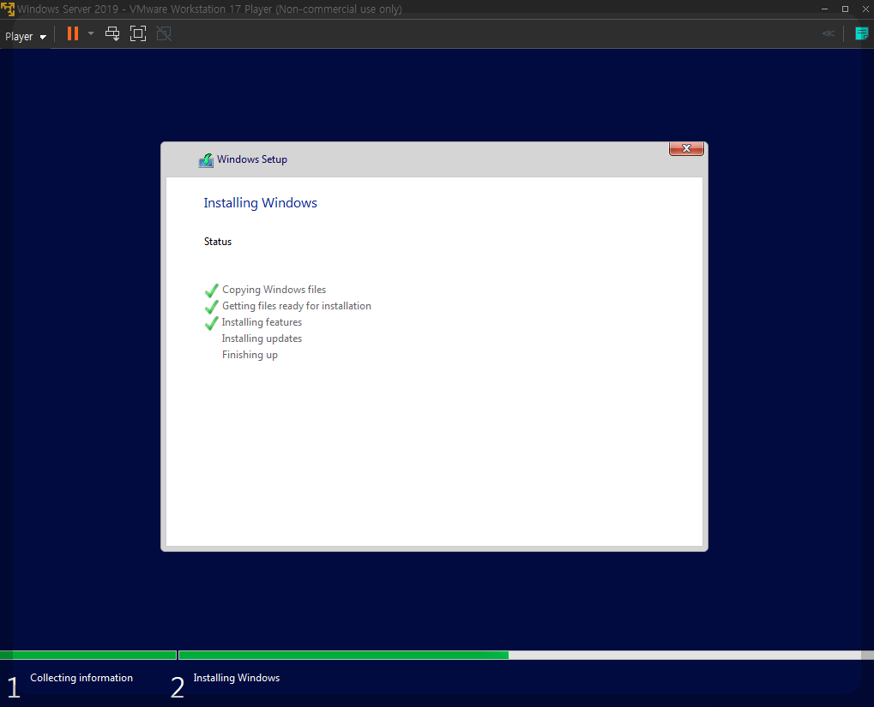Close the Windows Setup dialog
This screenshot has width=874, height=707.
tap(686, 148)
